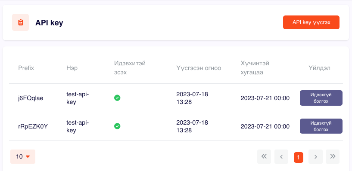Open the rows-per-page dropdown showing 10
352x171 pixels.
tap(23, 156)
